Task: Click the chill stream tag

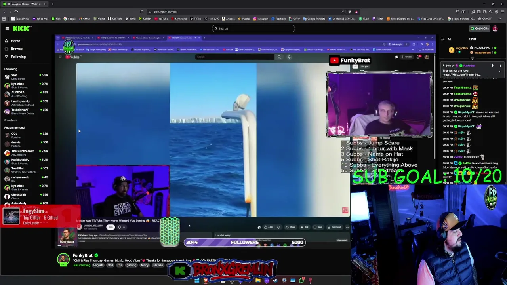Action: coord(110,265)
